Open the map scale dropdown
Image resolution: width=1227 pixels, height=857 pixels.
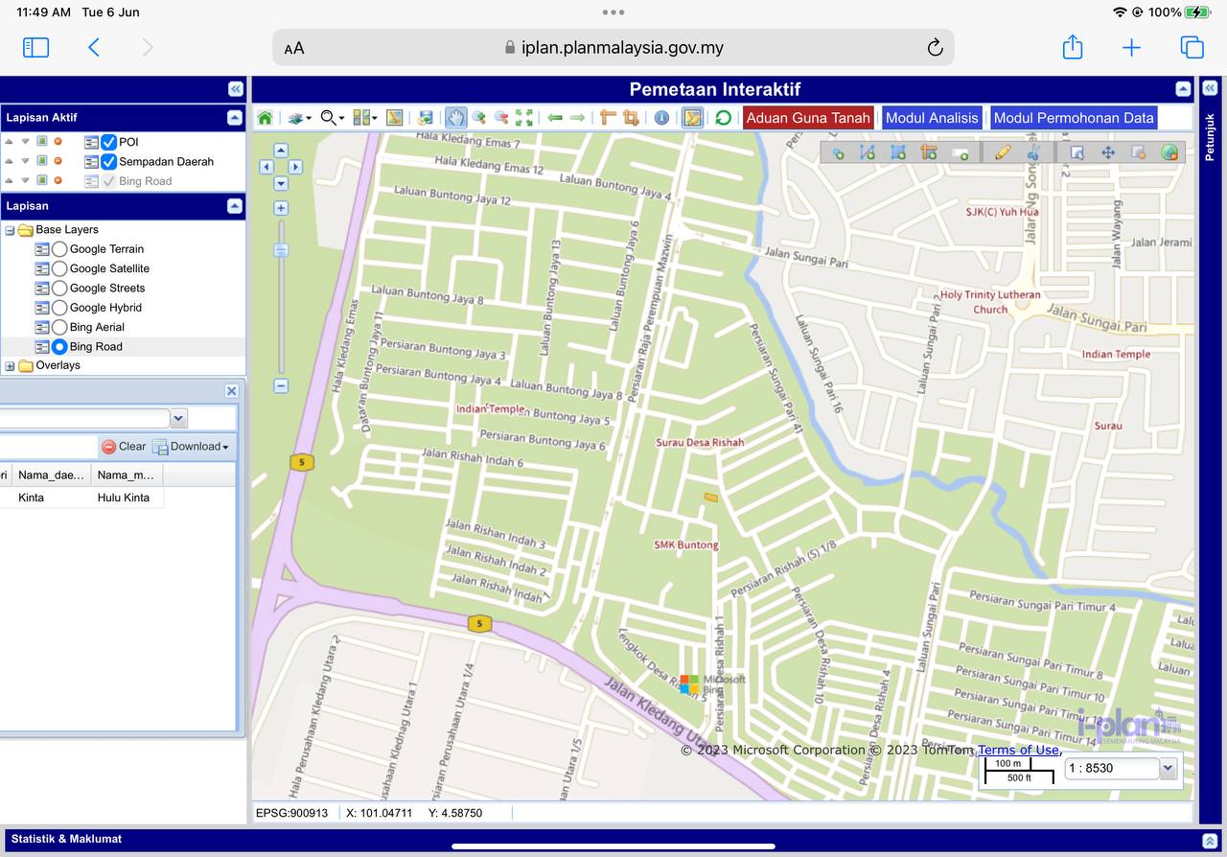[x=1168, y=768]
